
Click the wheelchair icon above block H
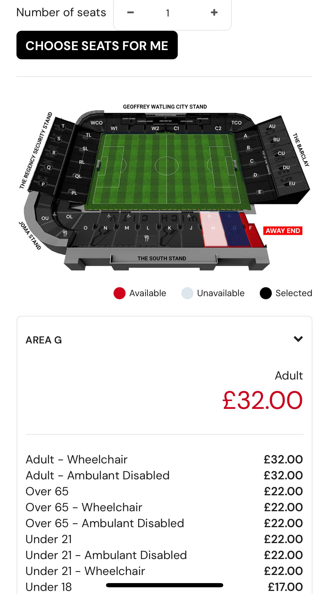tap(210, 216)
